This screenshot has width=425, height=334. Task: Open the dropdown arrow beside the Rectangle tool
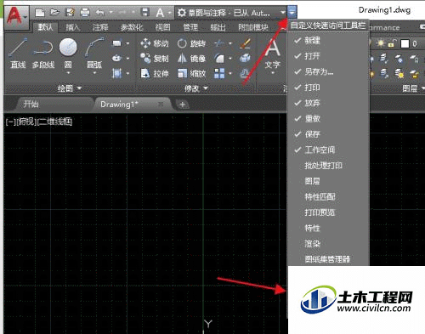pyautogui.click(x=127, y=43)
